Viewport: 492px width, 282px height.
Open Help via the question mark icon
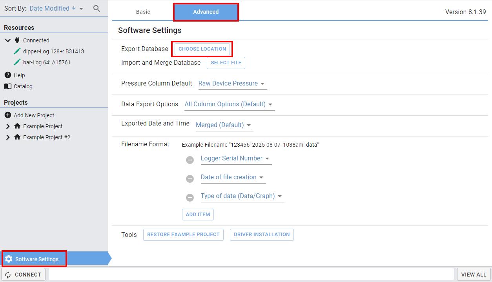[7, 75]
